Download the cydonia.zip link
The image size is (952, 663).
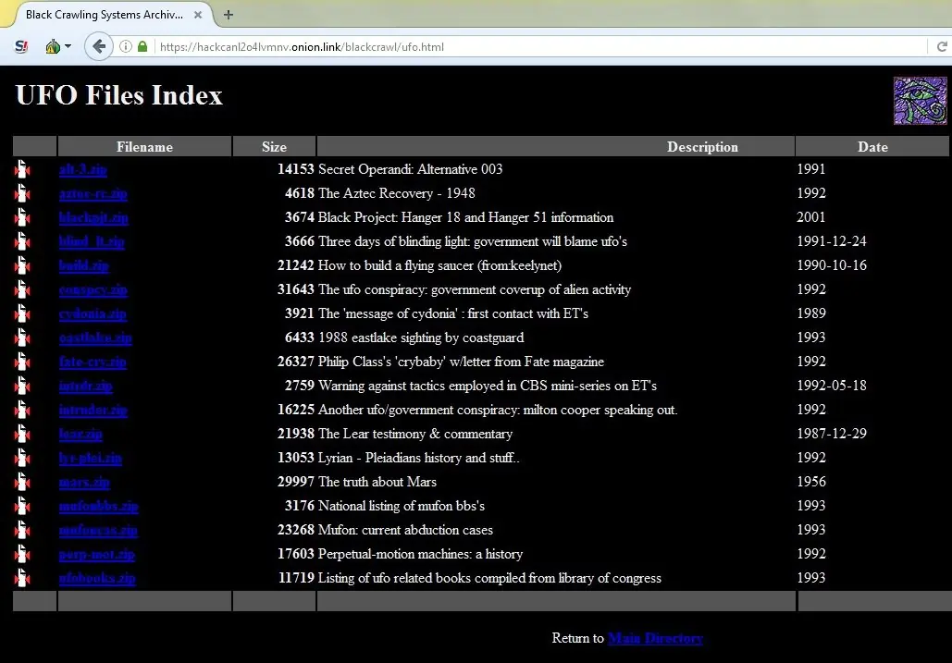[x=93, y=313]
